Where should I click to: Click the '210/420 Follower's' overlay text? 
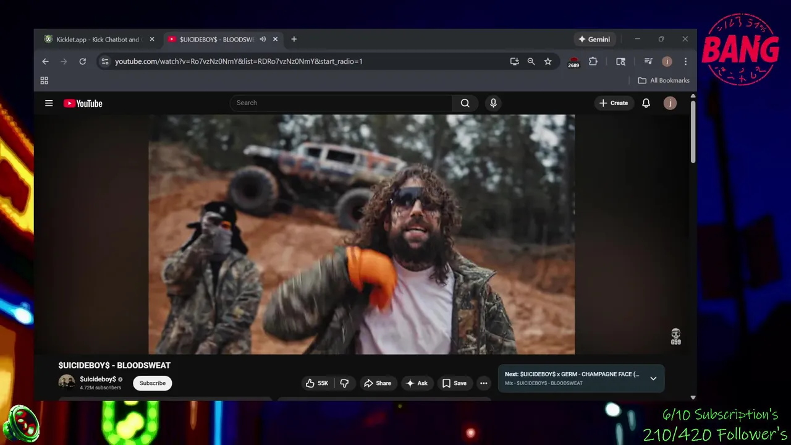715,434
